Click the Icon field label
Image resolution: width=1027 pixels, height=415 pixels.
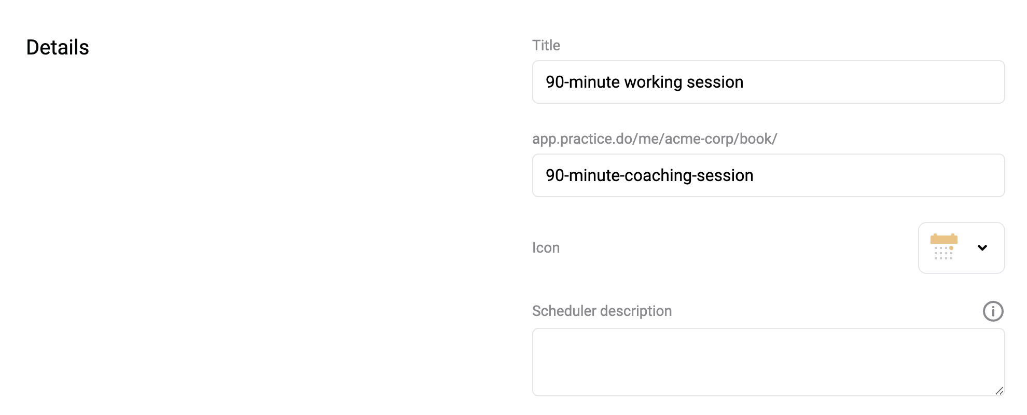(546, 247)
